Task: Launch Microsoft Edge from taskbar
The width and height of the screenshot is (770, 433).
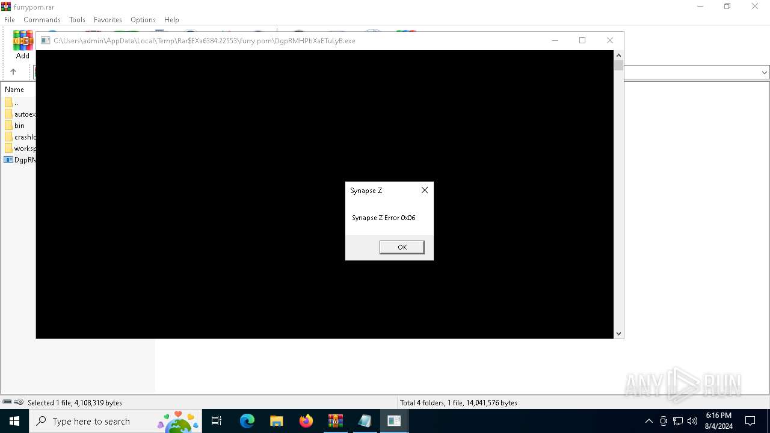Action: point(247,421)
